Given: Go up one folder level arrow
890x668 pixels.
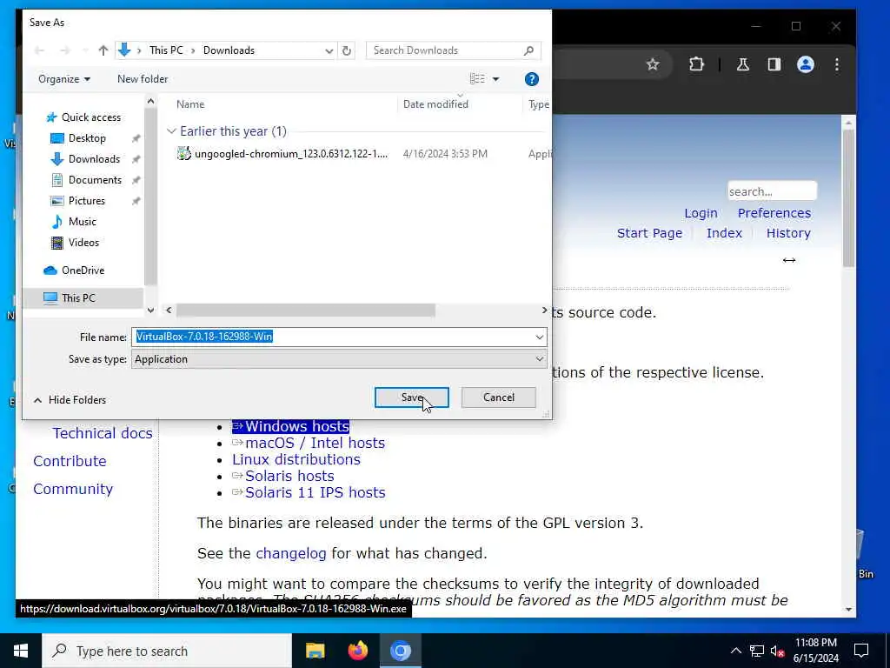Looking at the screenshot, I should pos(103,50).
